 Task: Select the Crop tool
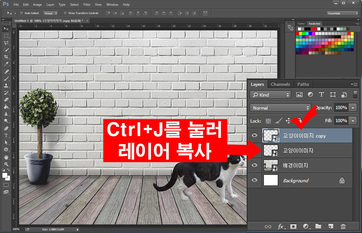(x=6, y=57)
